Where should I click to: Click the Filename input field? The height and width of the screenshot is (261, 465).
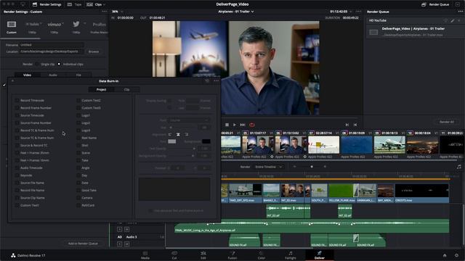(52, 45)
